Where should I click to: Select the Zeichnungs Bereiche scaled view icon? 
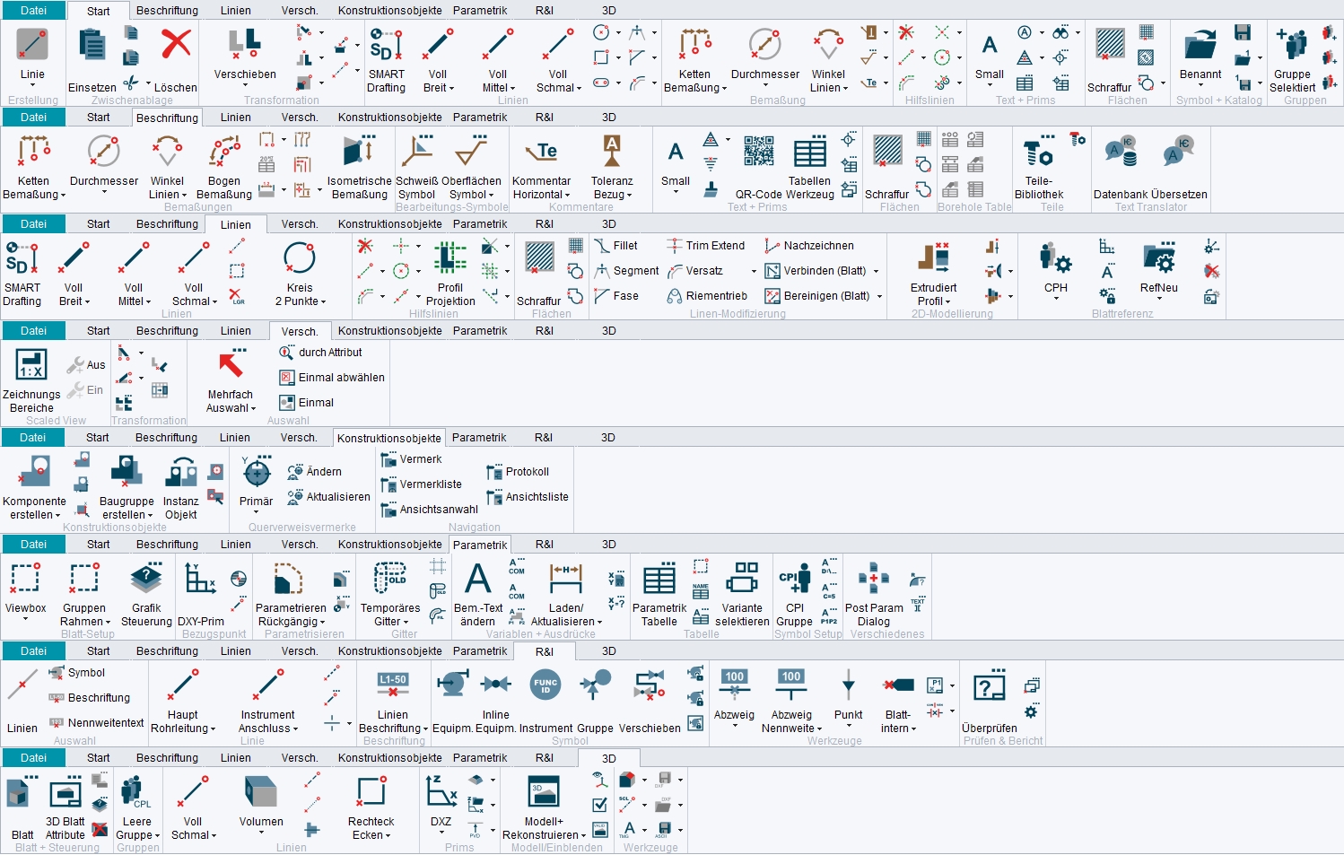pos(31,365)
